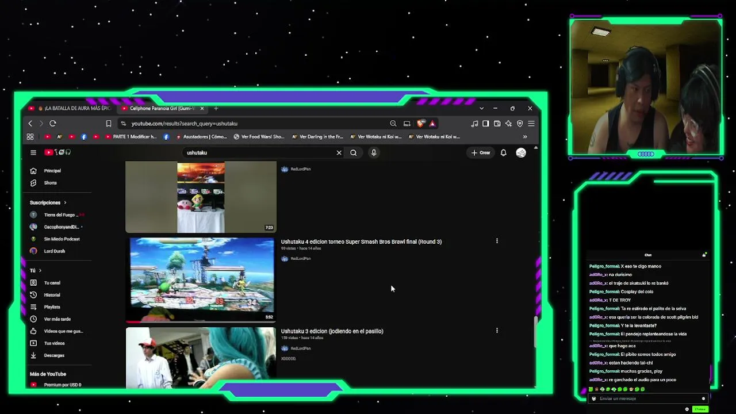Run the search with the magnifier button
This screenshot has width=736, height=414.
[x=354, y=152]
